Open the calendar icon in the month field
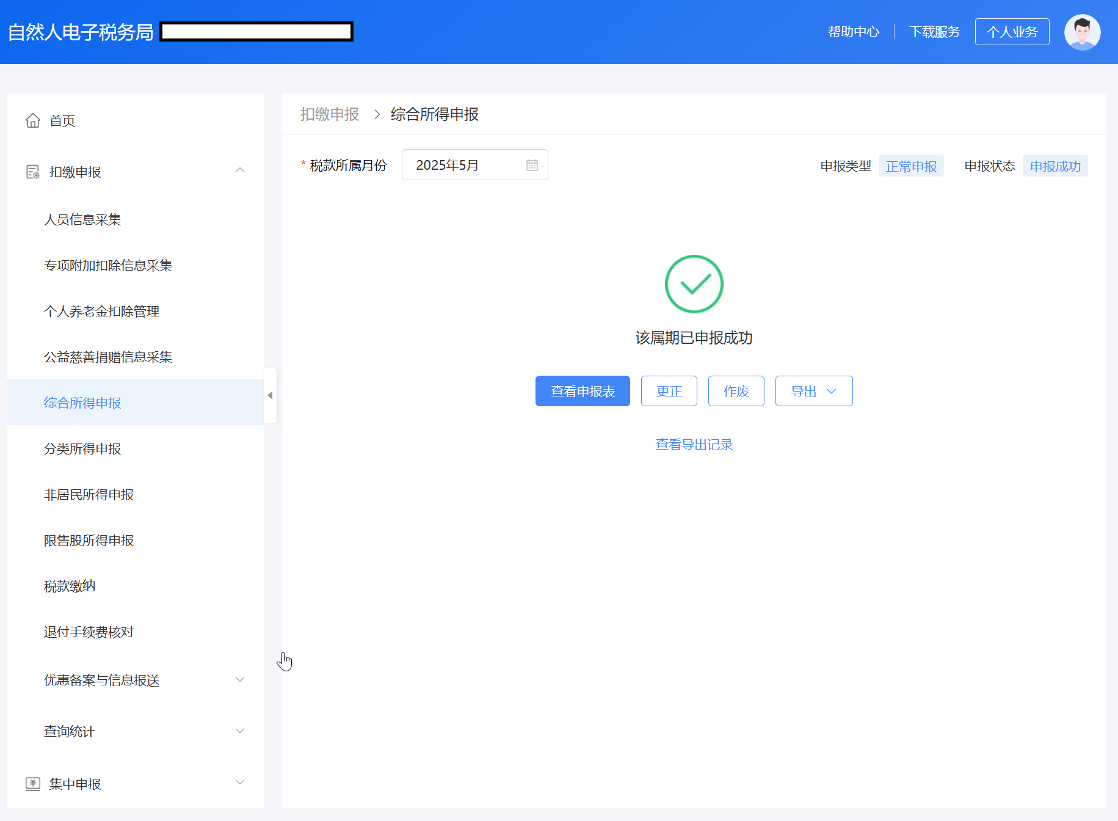 click(x=532, y=165)
